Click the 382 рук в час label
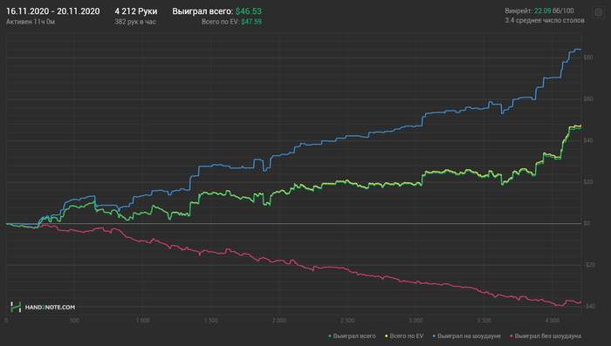 click(135, 22)
